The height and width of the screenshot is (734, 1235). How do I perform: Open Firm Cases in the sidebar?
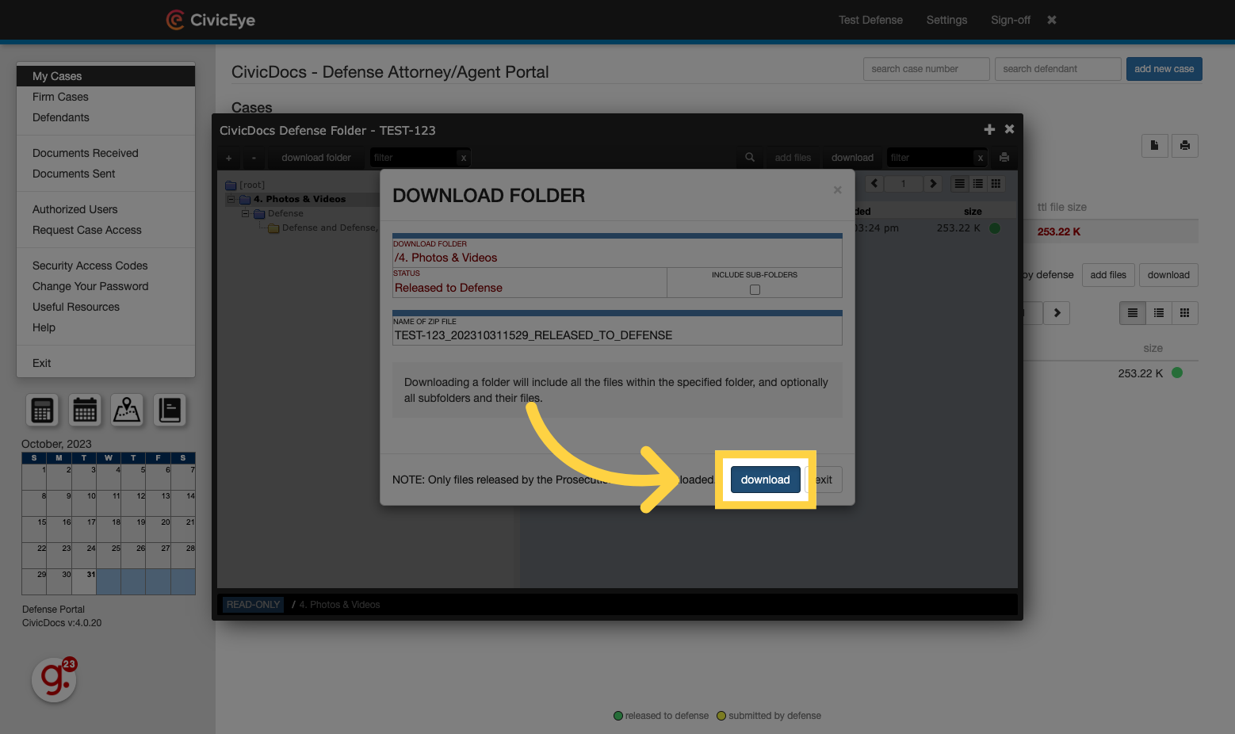point(60,97)
